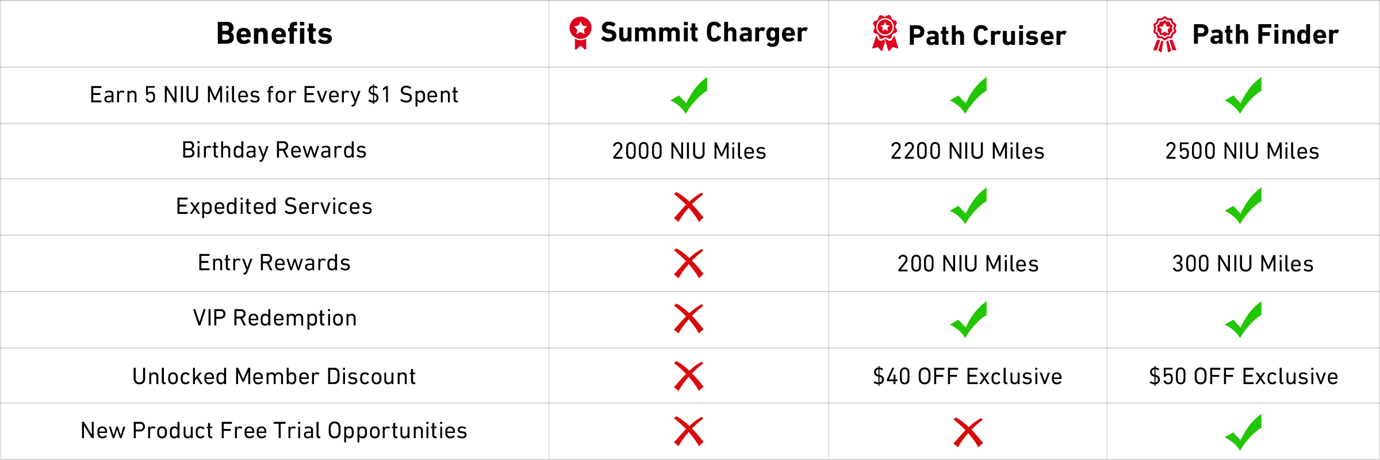The height and width of the screenshot is (460, 1380).
Task: Click Summit Charger's Entry Rewards red X
Action: (x=688, y=263)
